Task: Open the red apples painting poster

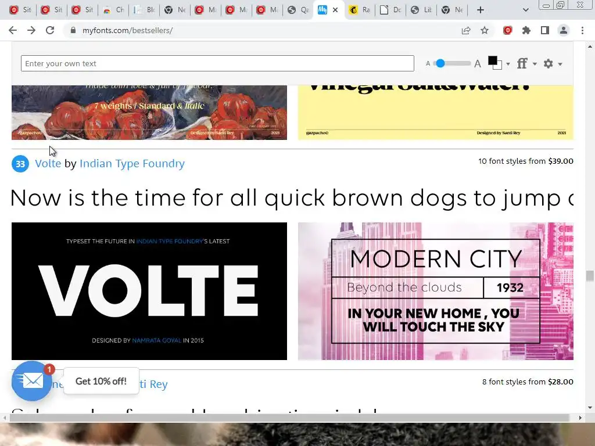Action: pos(149,112)
